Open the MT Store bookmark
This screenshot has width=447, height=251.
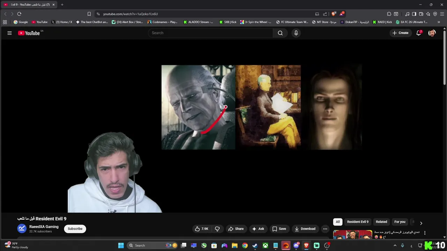(x=324, y=22)
